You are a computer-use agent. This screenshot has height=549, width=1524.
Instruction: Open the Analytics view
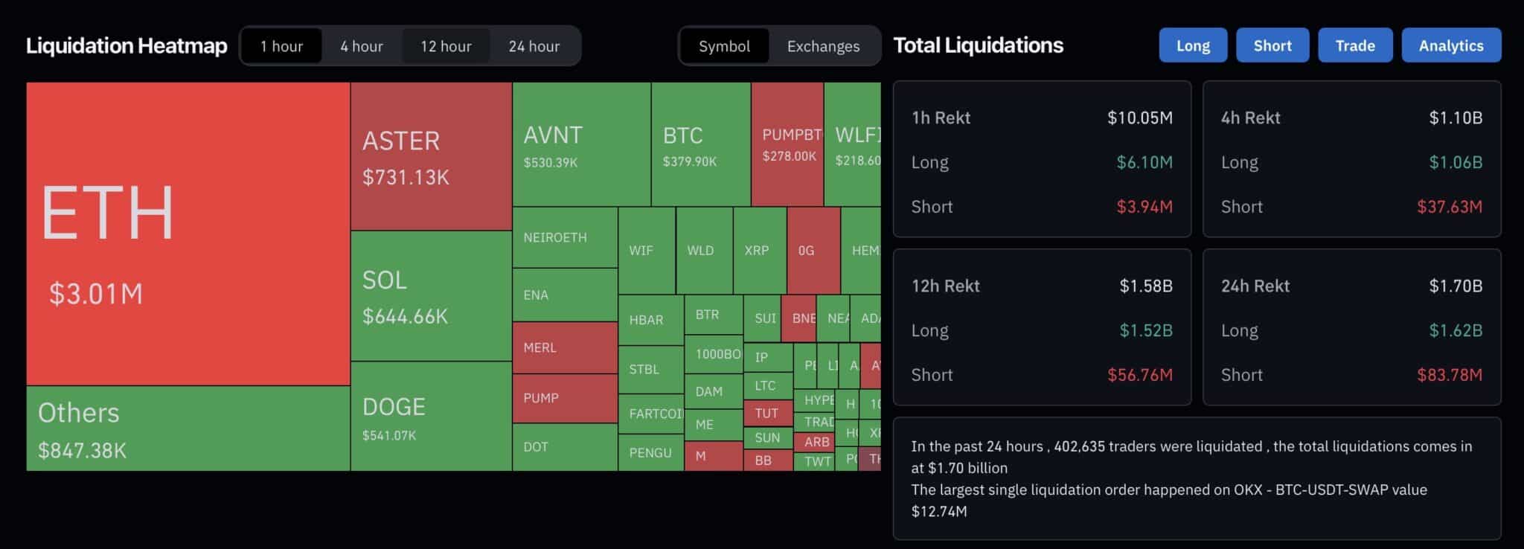pos(1450,45)
